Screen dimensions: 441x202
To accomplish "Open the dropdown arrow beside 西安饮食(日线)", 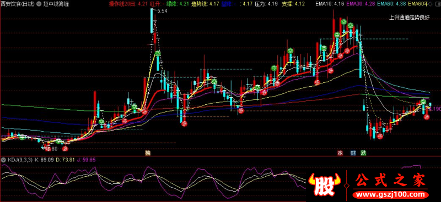I will (x=39, y=4).
